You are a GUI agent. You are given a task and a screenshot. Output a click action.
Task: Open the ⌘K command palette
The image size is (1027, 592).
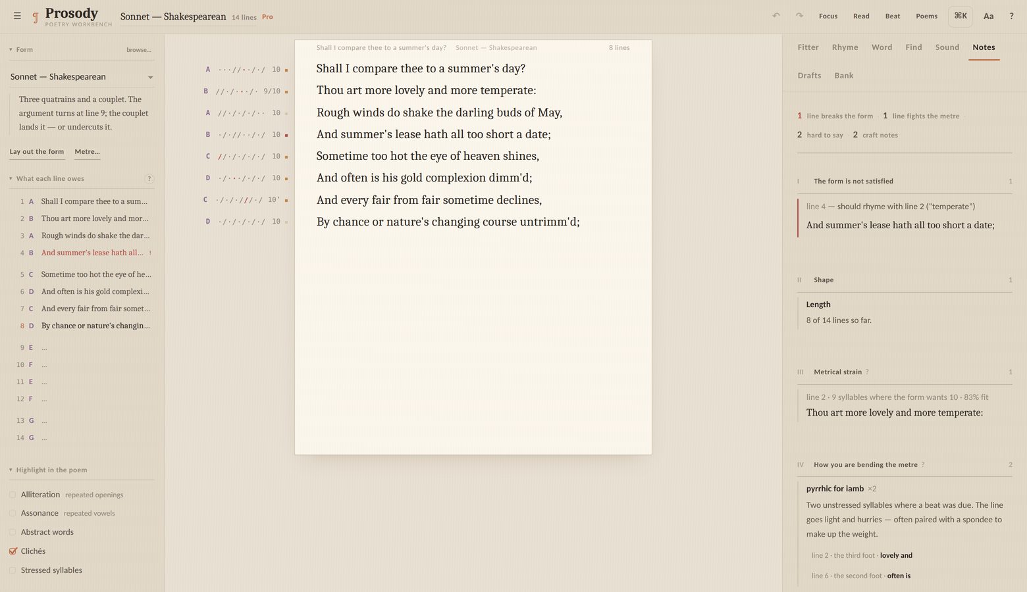click(961, 16)
